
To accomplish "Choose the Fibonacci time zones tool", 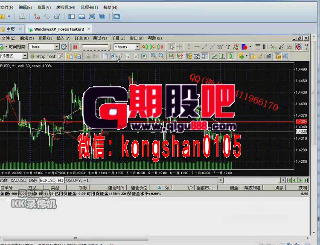I will pos(265,47).
